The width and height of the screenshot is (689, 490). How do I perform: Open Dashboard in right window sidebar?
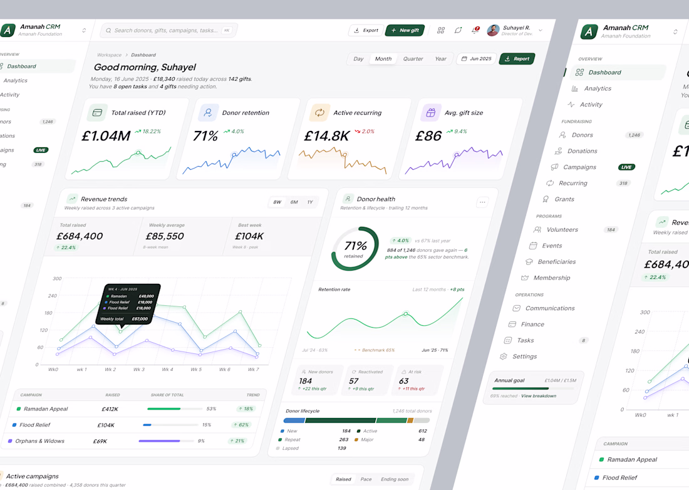point(618,73)
